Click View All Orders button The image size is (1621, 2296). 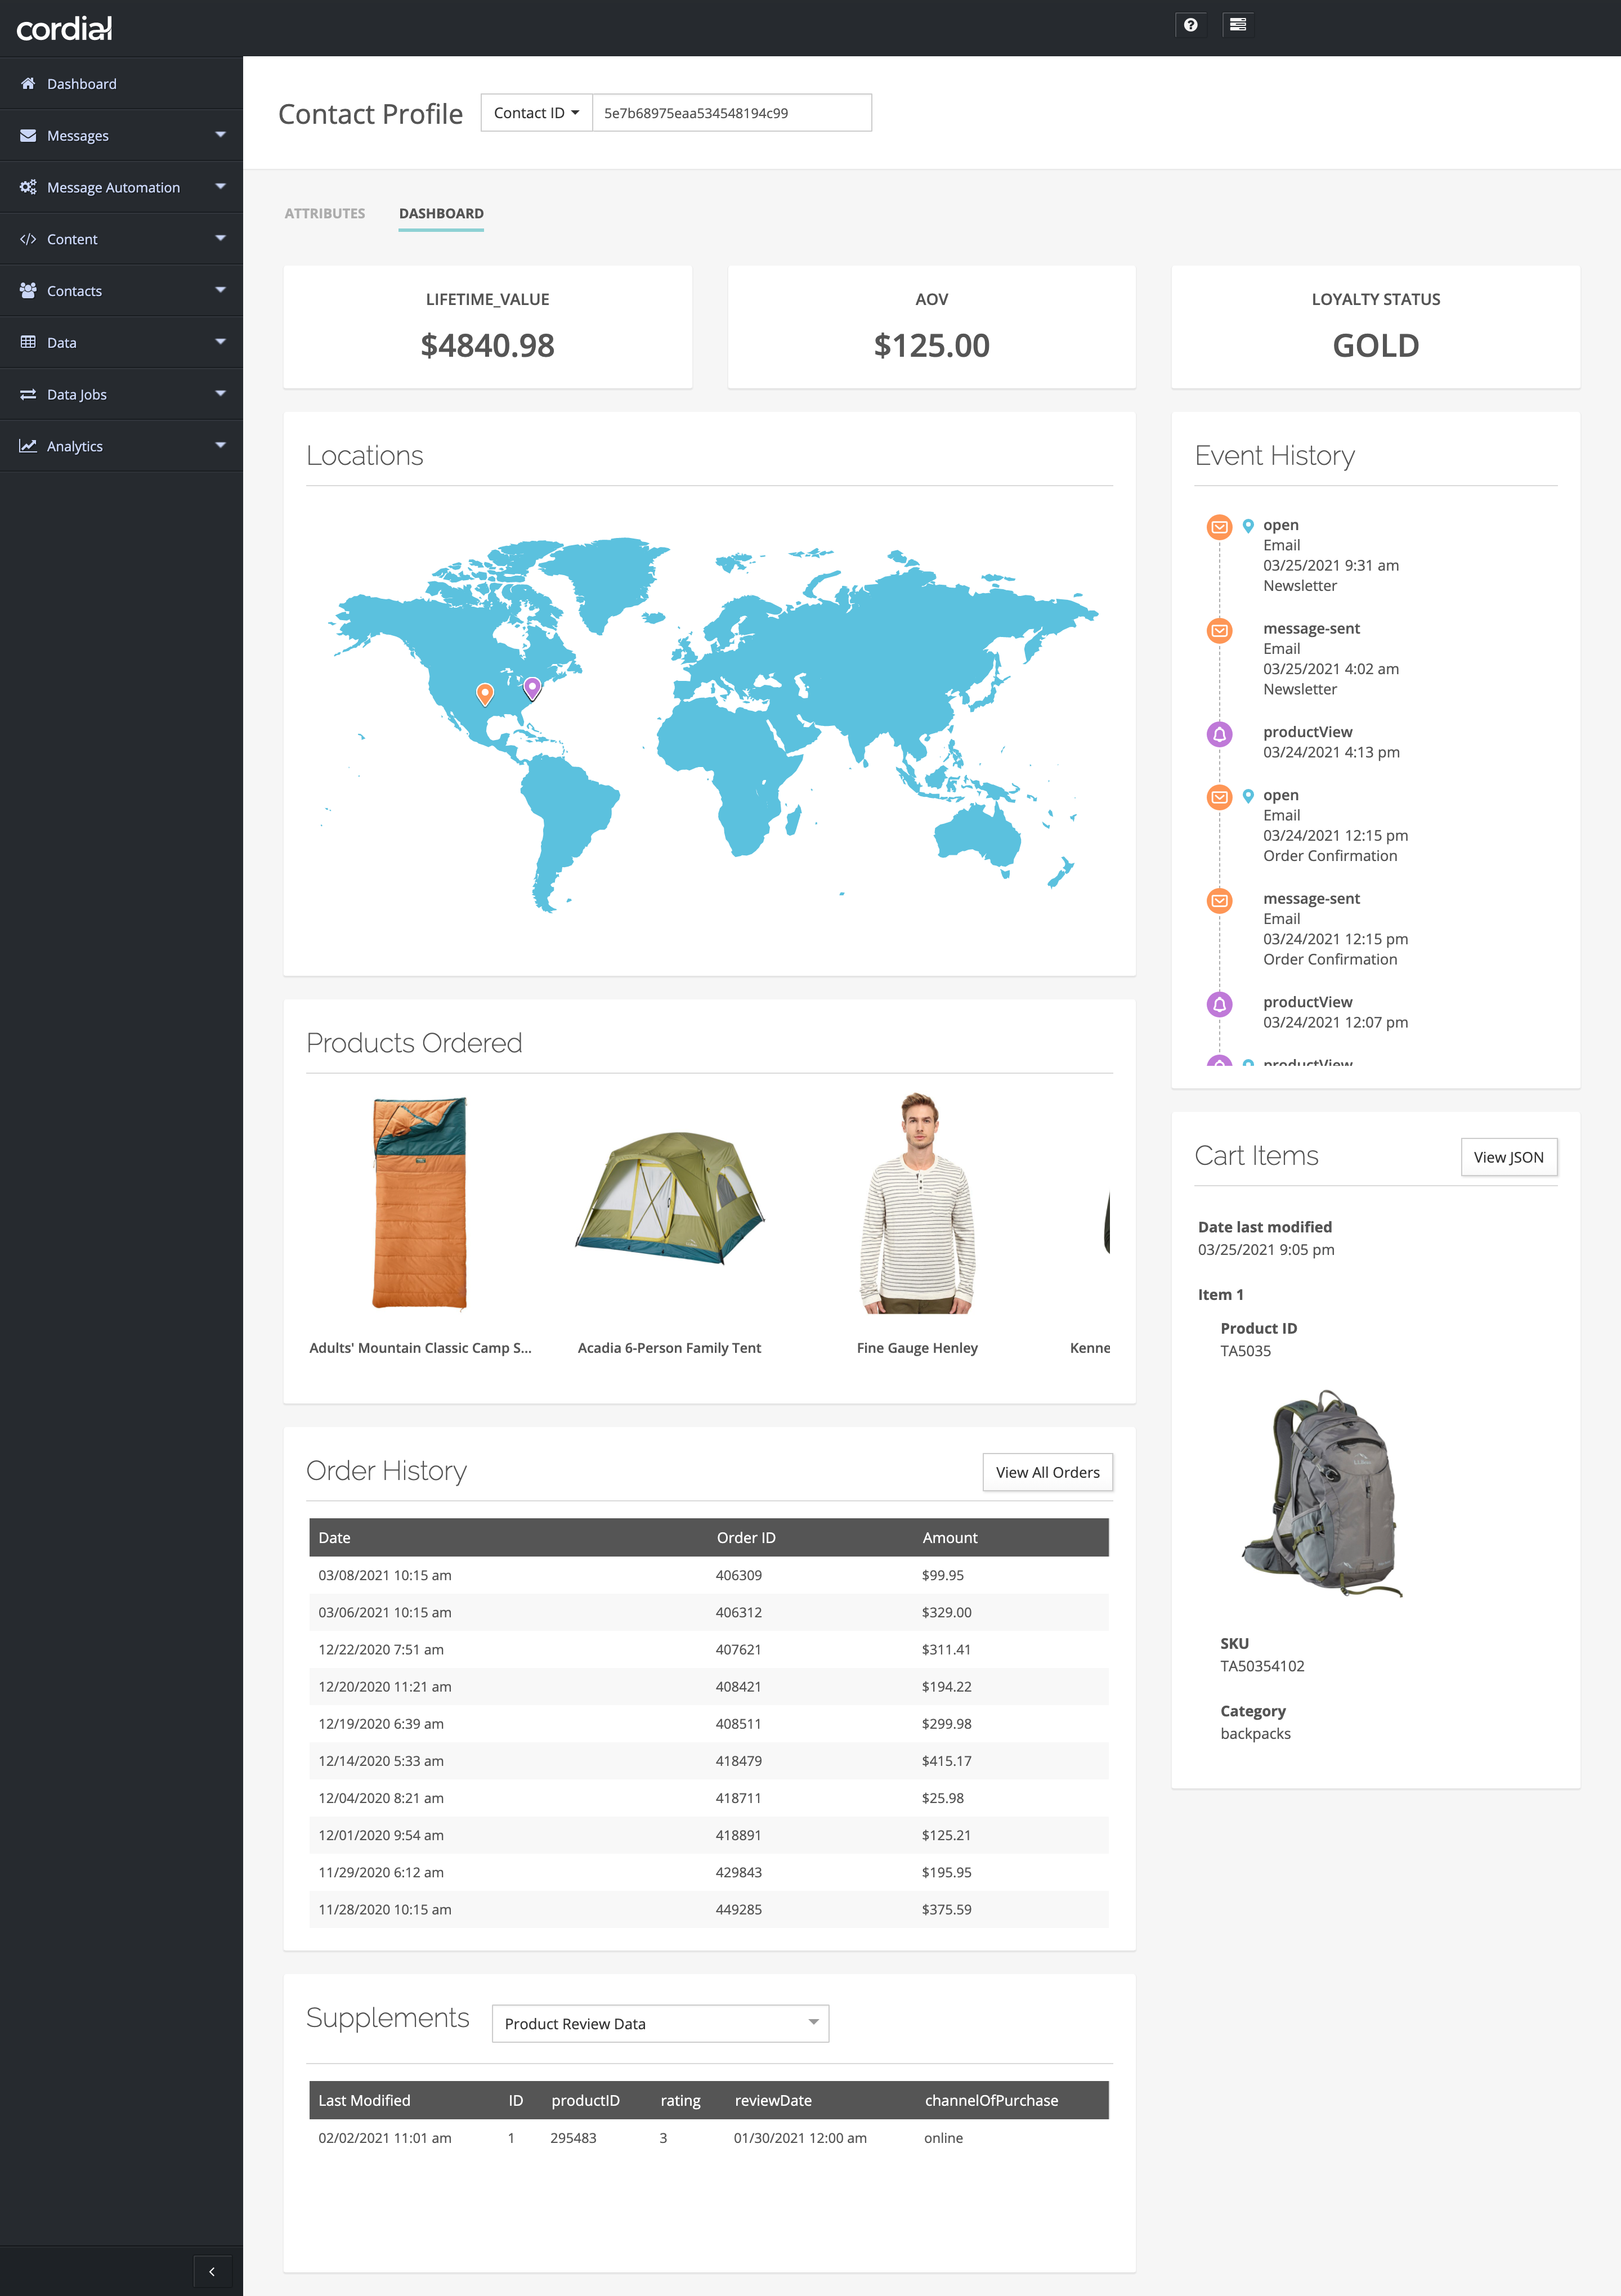(x=1047, y=1472)
